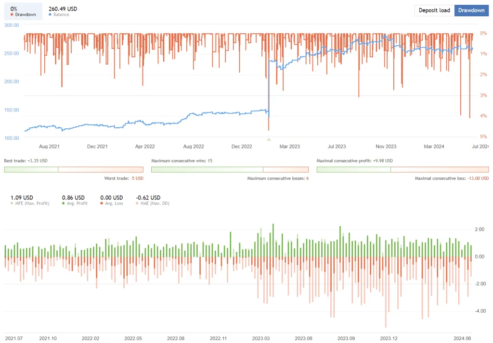Click the 0% Drawdown stat card
This screenshot has width=493, height=343.
tap(23, 11)
